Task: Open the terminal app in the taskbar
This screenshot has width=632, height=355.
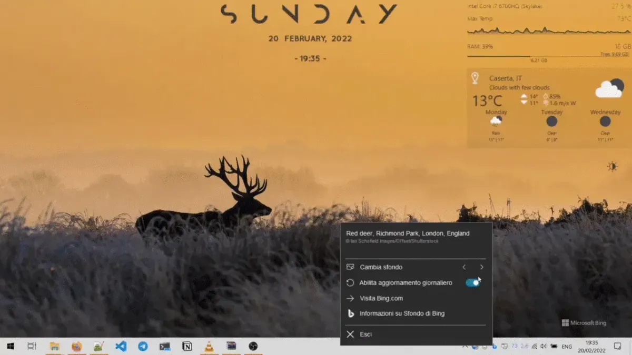Action: (165, 346)
